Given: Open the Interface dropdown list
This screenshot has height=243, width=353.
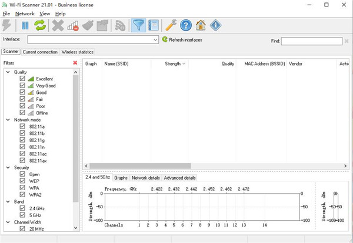Looking at the screenshot, I should pos(155,40).
